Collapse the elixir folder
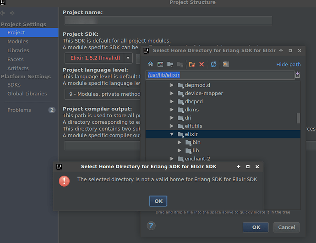The image size is (316, 243). [x=172, y=134]
